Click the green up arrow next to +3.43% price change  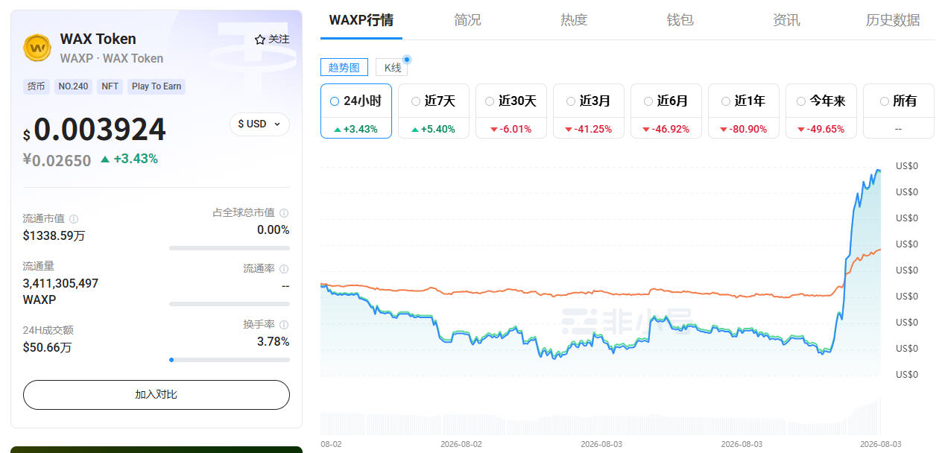tap(105, 159)
